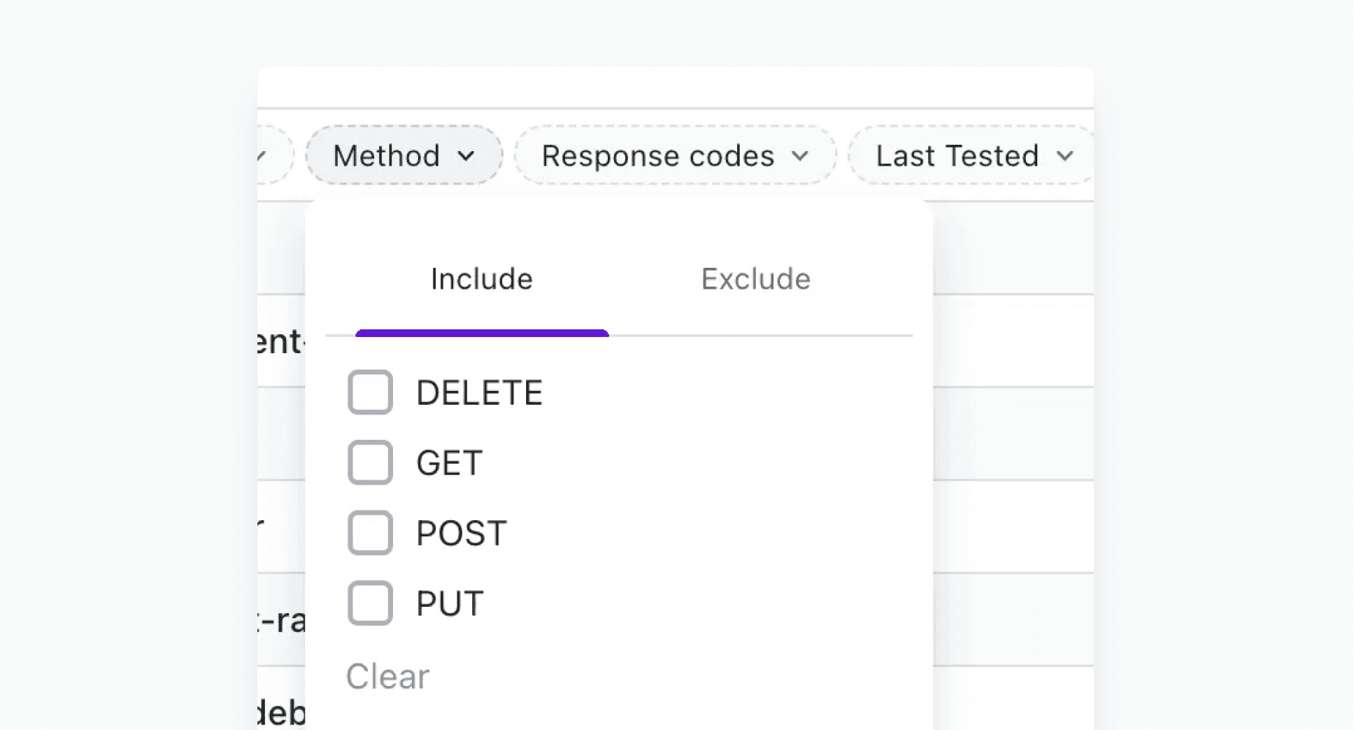Open the Method filter dropdown
This screenshot has width=1354, height=730.
click(403, 155)
